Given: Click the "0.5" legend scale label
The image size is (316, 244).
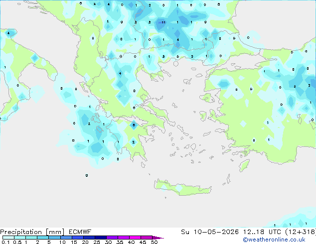Looking at the screenshot, I should tap(17, 242).
